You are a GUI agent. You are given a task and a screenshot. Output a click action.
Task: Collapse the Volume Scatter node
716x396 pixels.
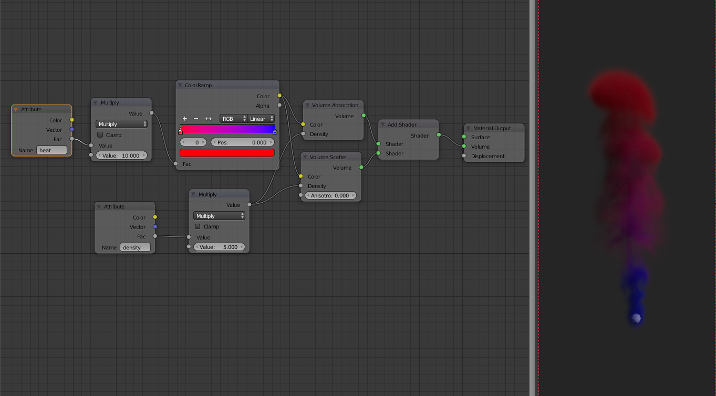pyautogui.click(x=305, y=157)
